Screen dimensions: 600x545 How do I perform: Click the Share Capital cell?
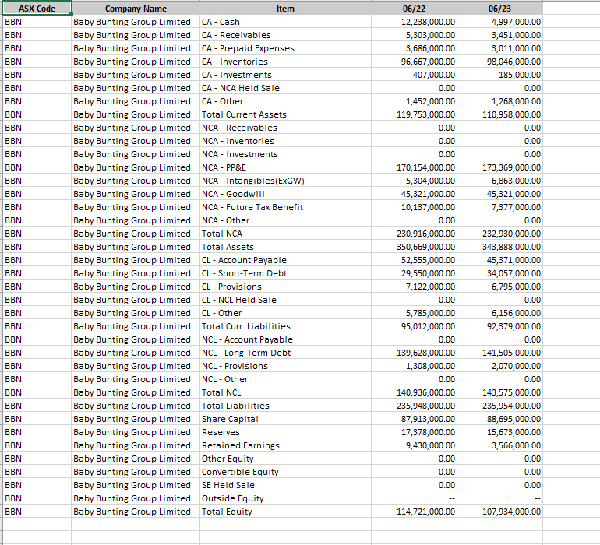[x=285, y=419]
